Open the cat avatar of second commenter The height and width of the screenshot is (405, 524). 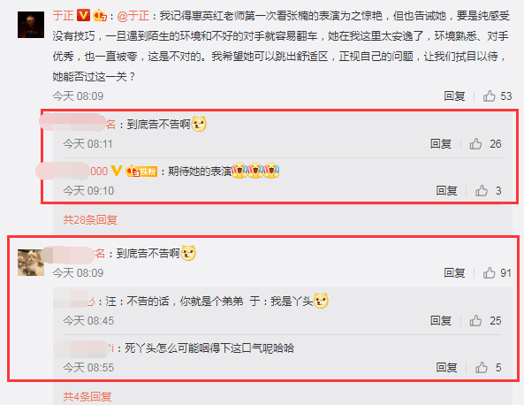tap(31, 263)
